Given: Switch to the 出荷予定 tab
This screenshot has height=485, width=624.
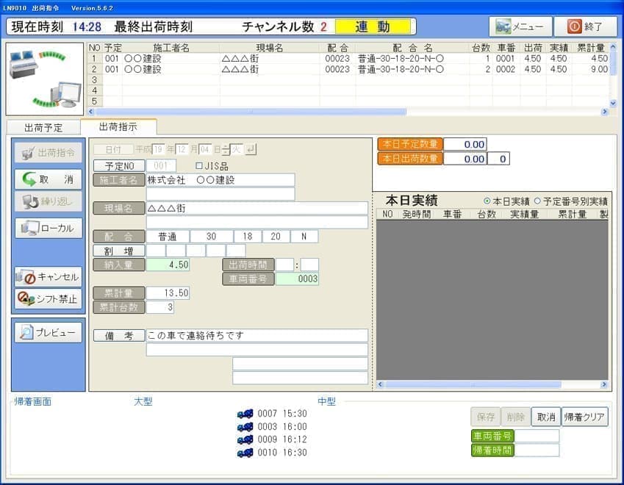Looking at the screenshot, I should 43,127.
